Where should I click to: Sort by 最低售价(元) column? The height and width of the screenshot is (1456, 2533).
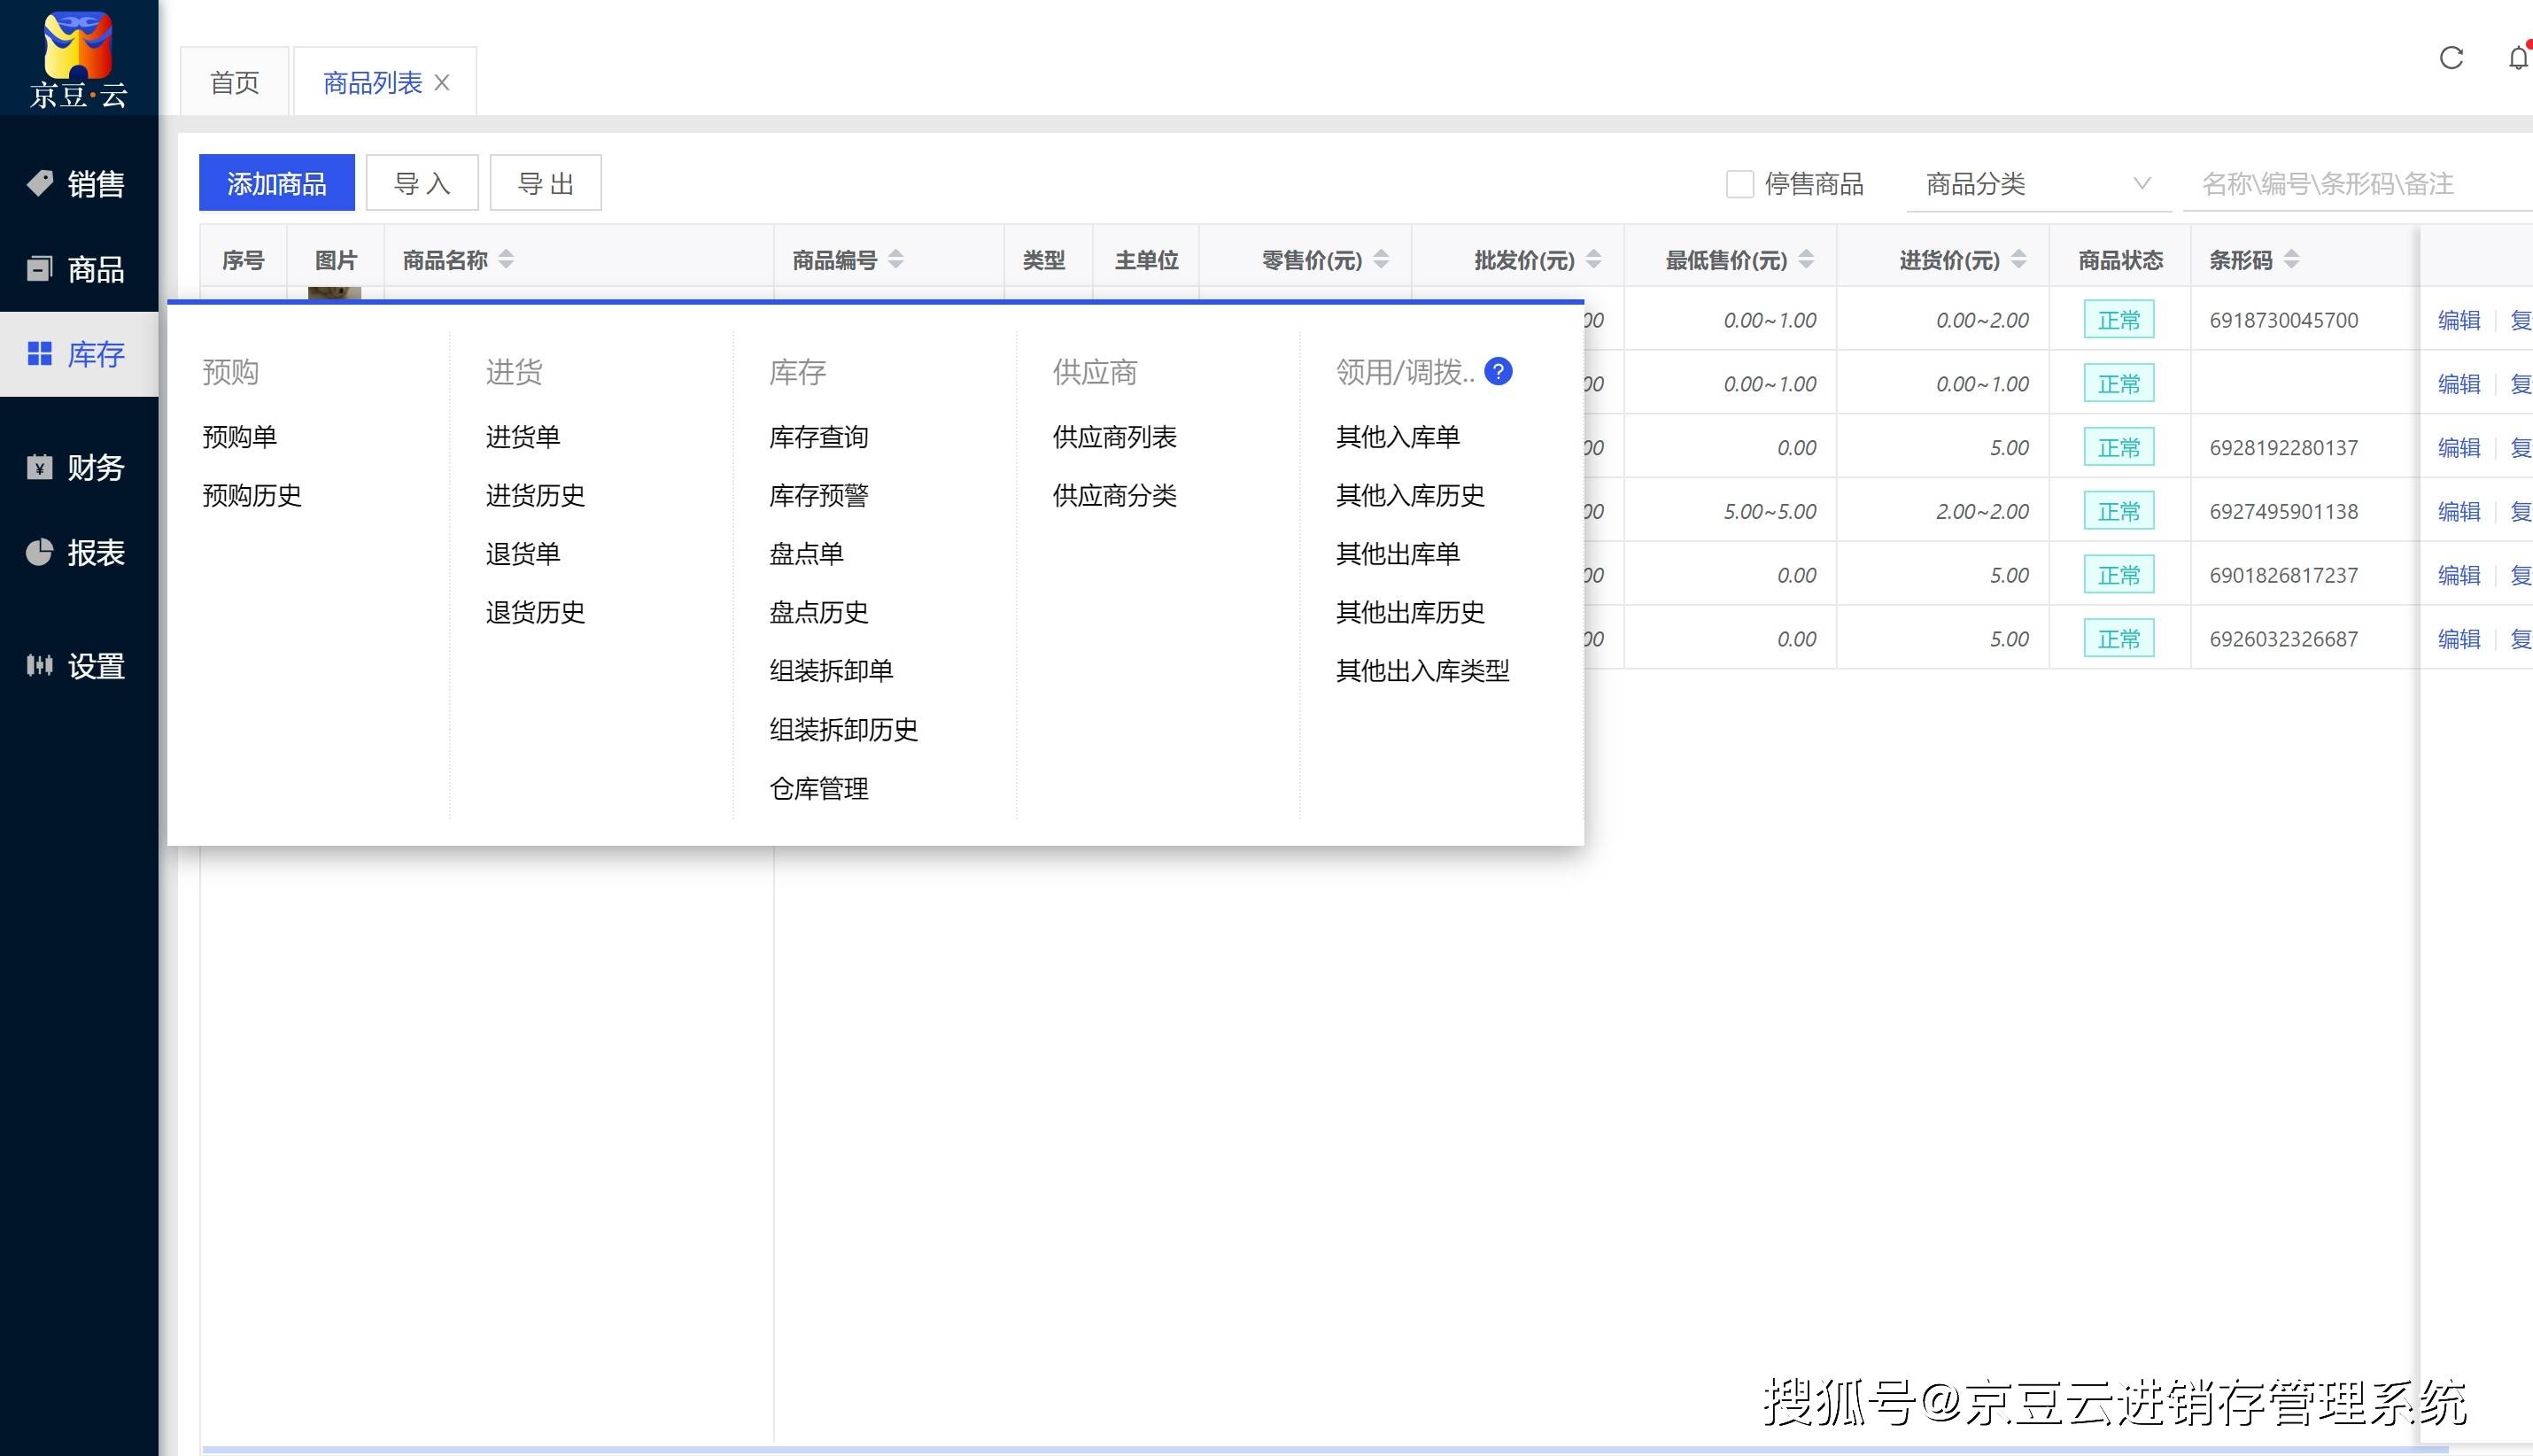[1806, 260]
